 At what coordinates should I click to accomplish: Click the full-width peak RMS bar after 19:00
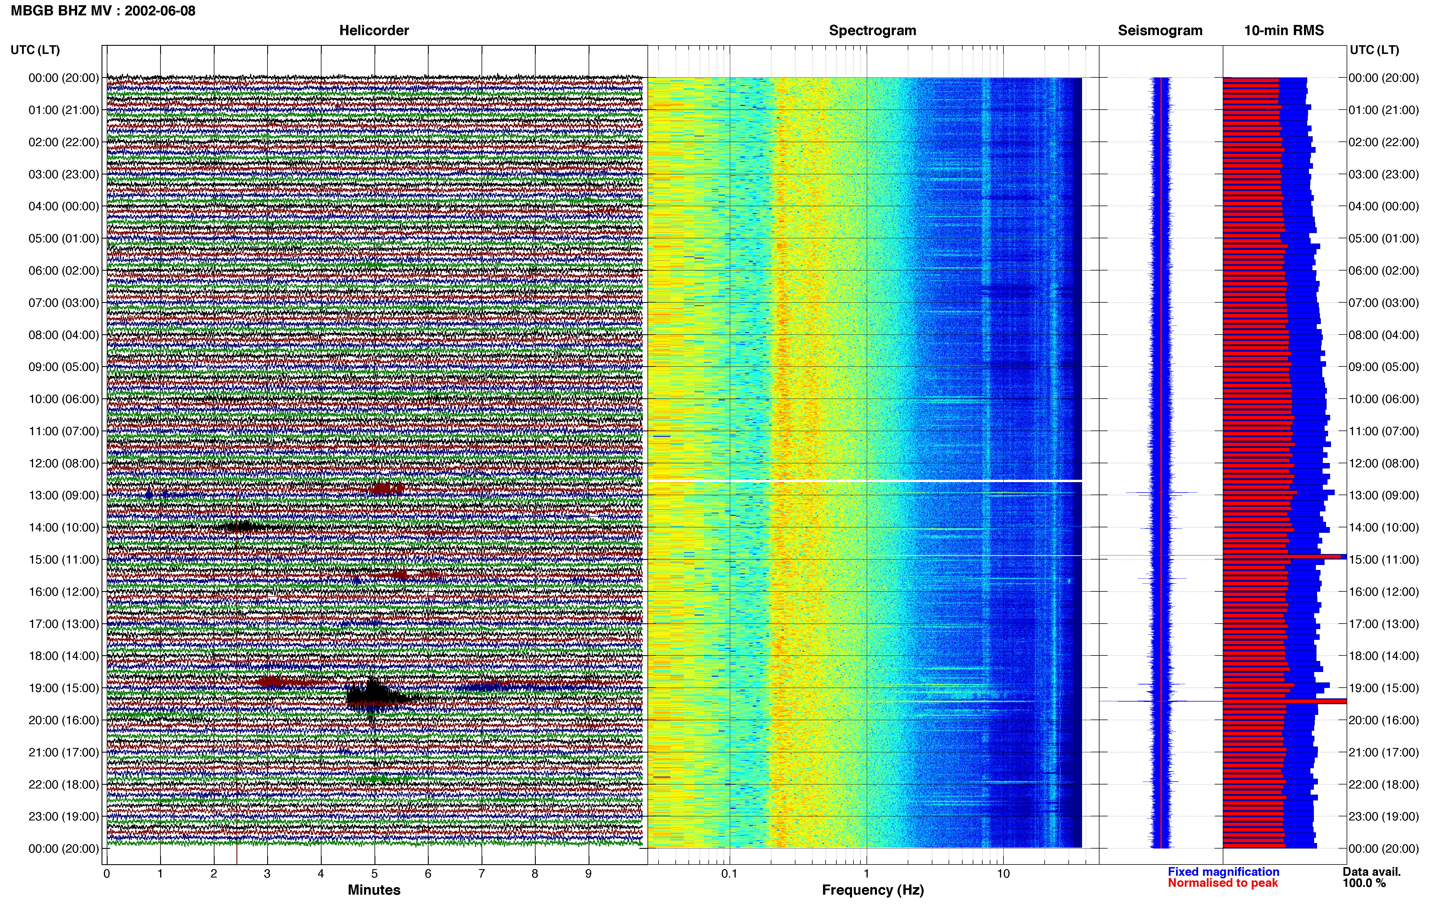(1284, 701)
